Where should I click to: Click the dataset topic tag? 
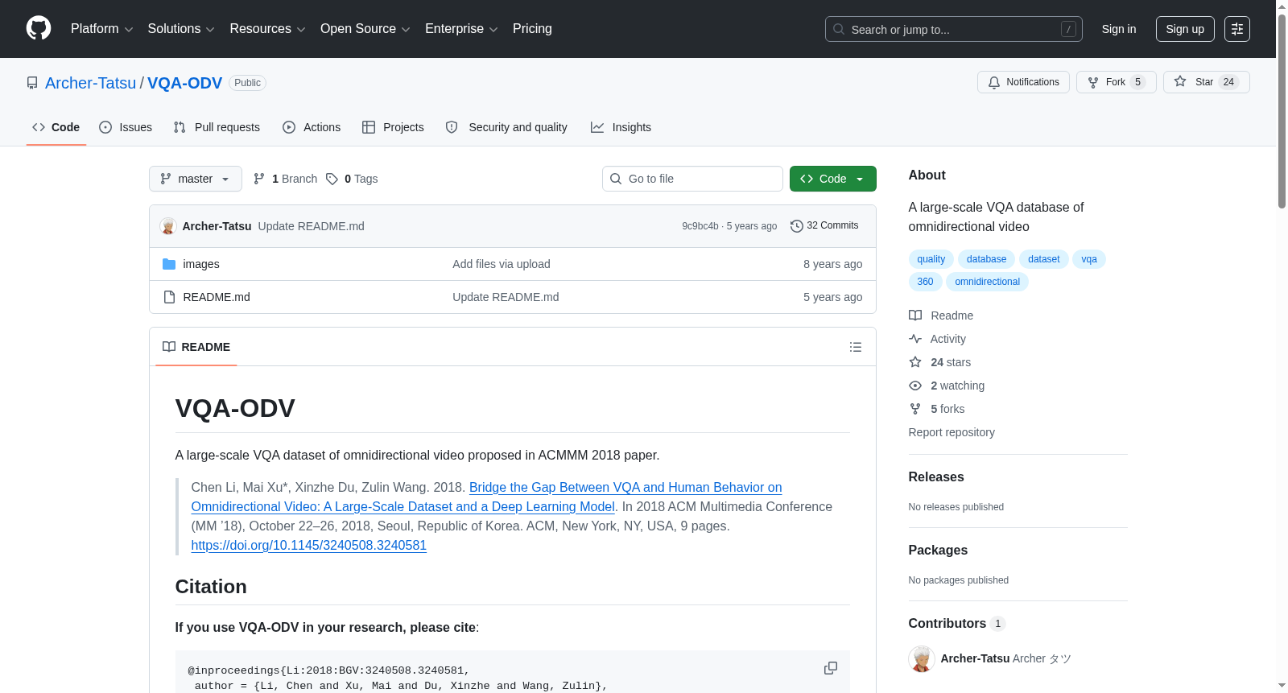pos(1044,259)
